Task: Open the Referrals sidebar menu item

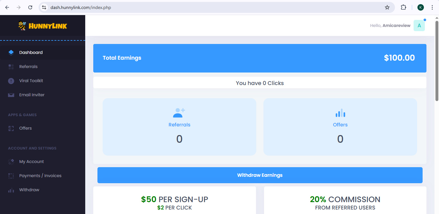Action: [28, 67]
